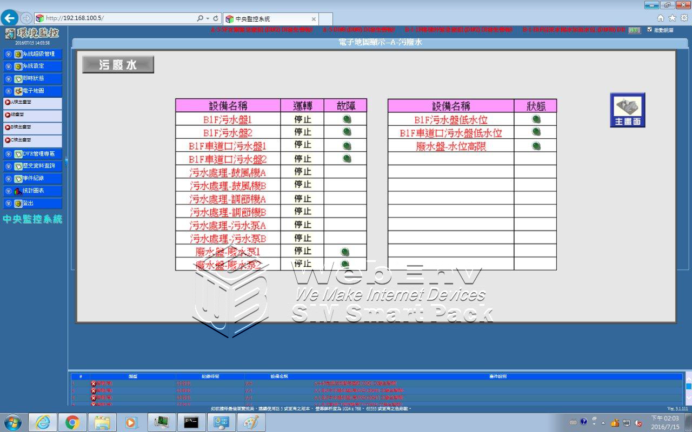The height and width of the screenshot is (432, 692).
Task: Click the browser back button
Action: pyautogui.click(x=9, y=18)
